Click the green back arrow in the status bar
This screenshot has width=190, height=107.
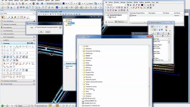(x=2, y=106)
